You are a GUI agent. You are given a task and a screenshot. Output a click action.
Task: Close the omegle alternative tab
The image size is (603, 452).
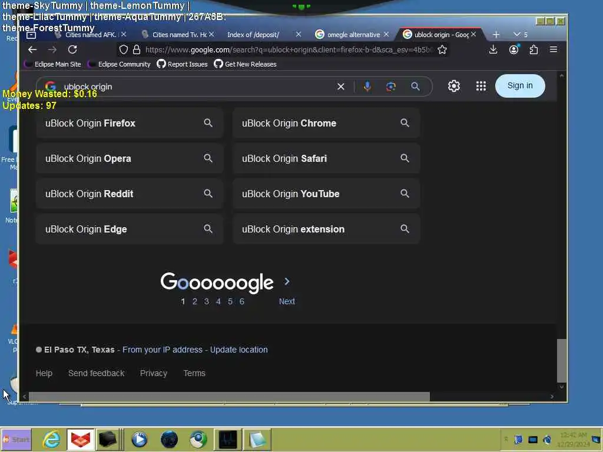[x=386, y=34]
